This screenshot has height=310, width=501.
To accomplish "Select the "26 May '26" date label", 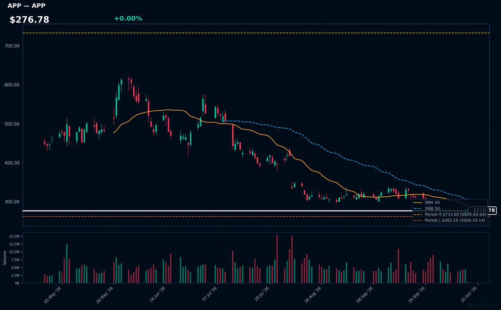I will pos(104,295).
